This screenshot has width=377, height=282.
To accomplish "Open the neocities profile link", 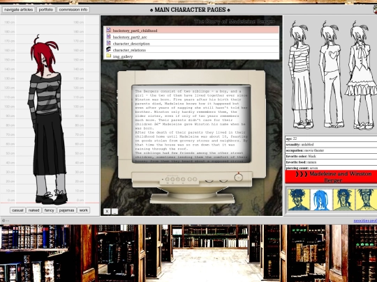I will point(365,221).
